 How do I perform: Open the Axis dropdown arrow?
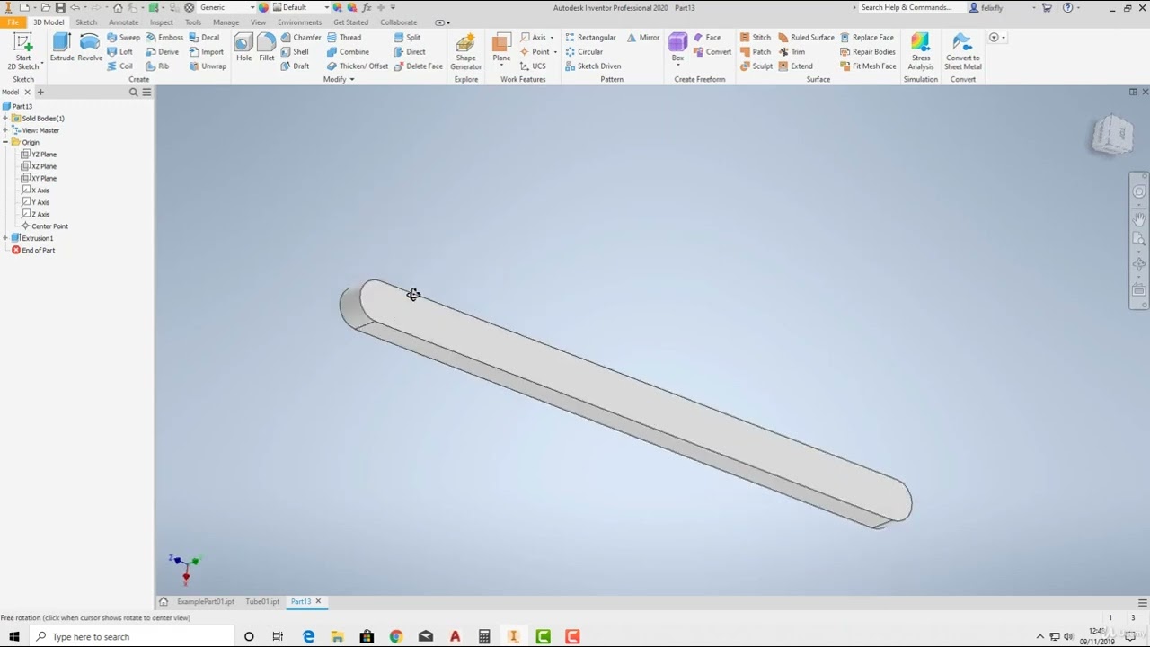pos(552,38)
